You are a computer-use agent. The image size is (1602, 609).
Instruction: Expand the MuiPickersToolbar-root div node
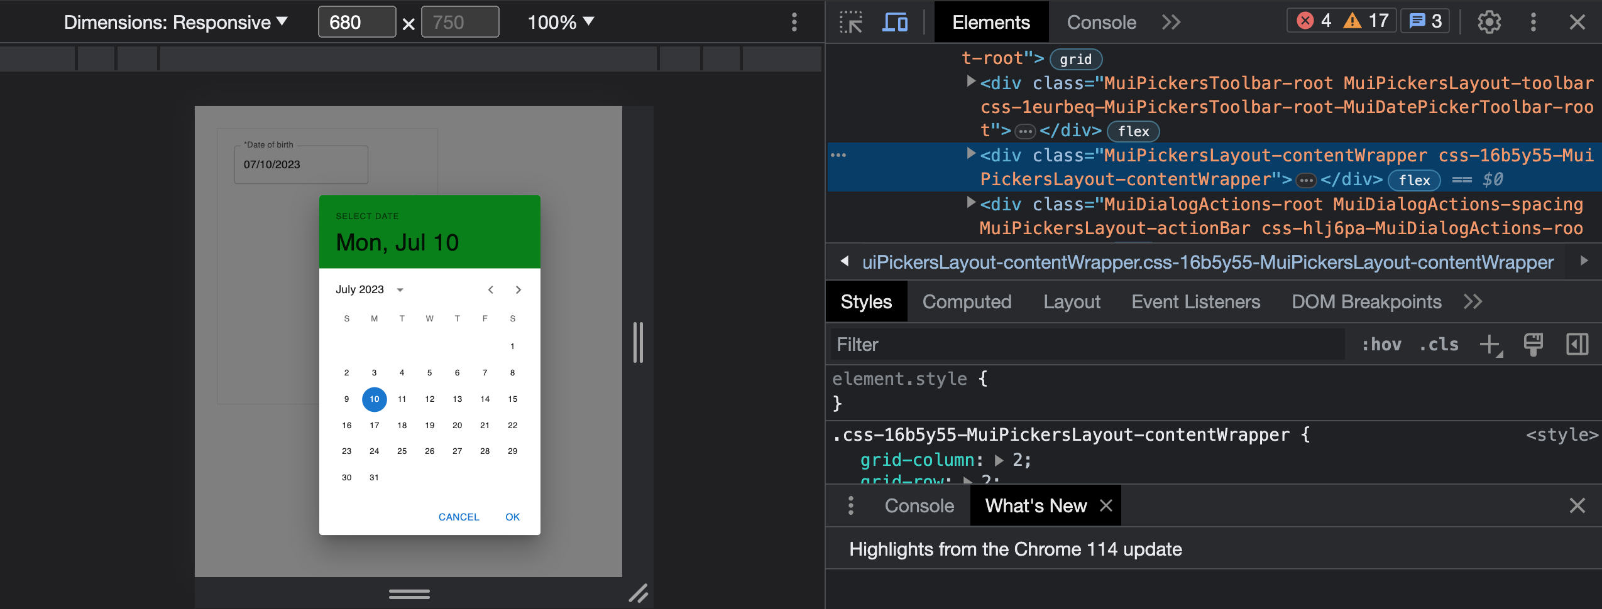click(x=970, y=81)
